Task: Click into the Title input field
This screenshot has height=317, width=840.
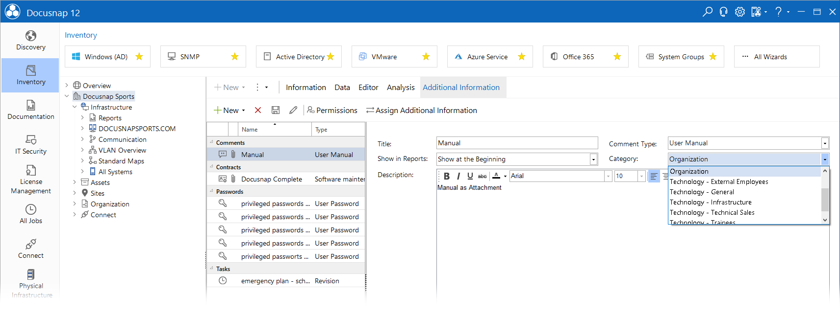Action: 517,143
